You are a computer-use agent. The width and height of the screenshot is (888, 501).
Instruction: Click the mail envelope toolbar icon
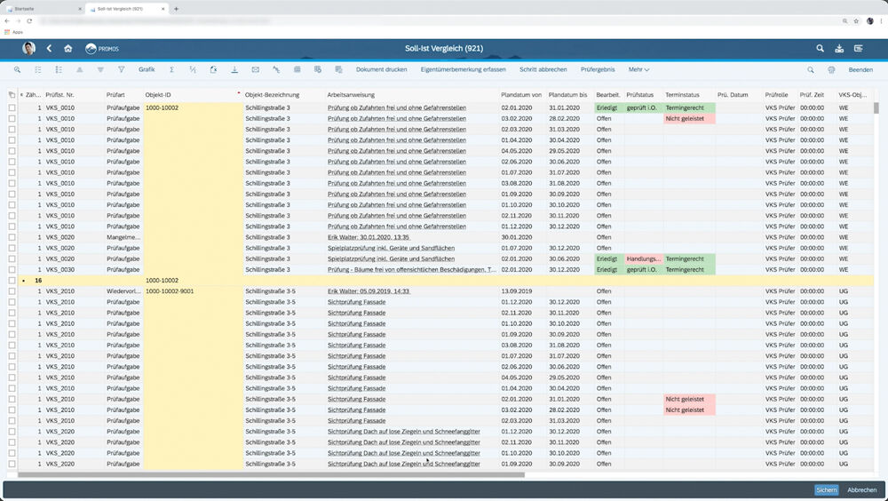[x=256, y=69]
